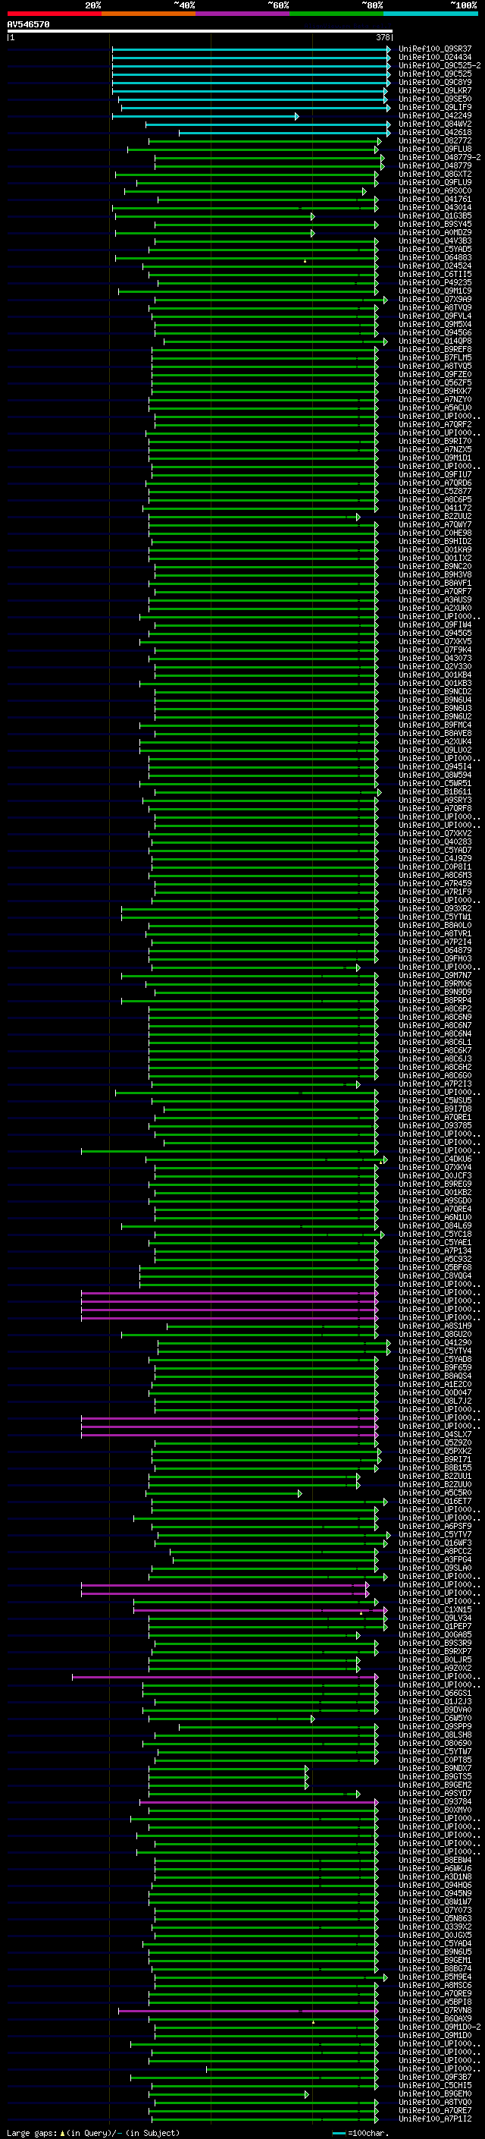This screenshot has width=485, height=2139.
Task: Select hit label UniRef100_Q1G3B5
Action: 435,216
